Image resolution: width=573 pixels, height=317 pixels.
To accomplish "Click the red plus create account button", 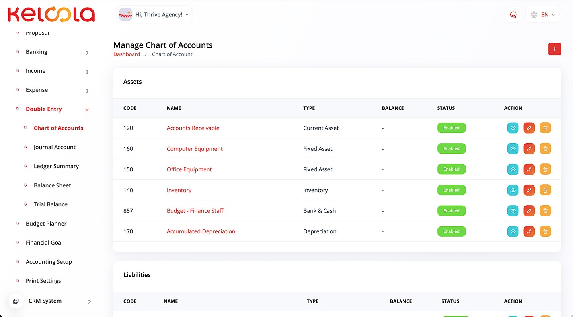I will pos(554,49).
